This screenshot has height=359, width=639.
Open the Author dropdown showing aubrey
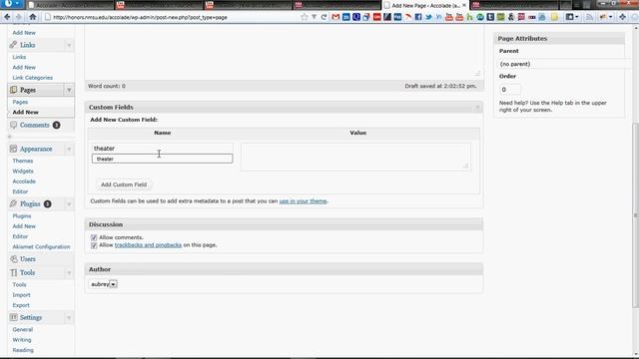point(104,284)
